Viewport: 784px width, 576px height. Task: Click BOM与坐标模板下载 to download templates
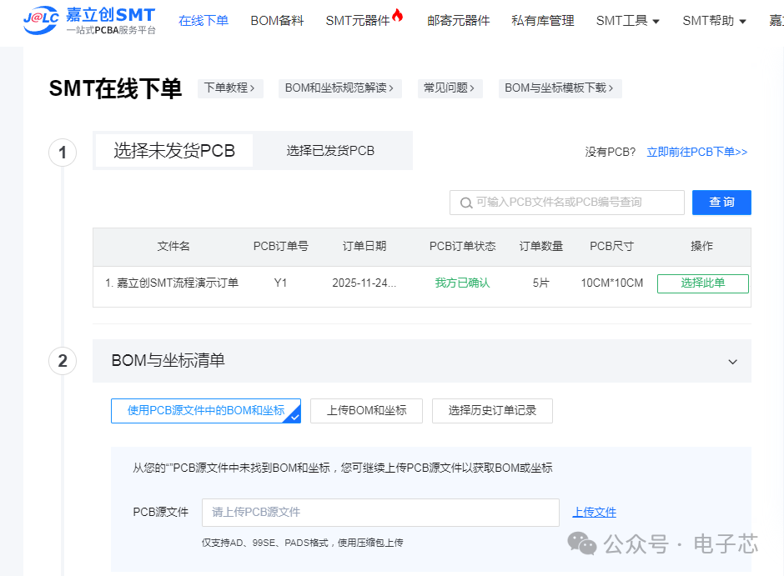(x=560, y=88)
